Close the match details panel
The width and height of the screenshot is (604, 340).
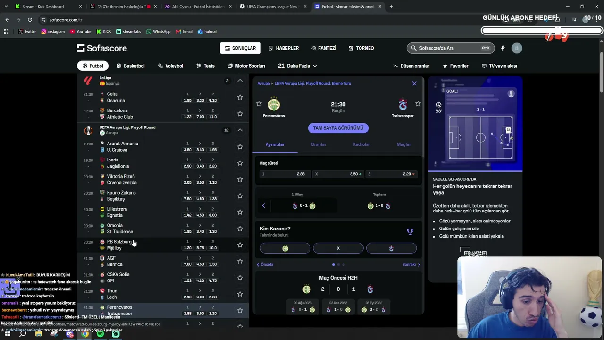click(414, 84)
